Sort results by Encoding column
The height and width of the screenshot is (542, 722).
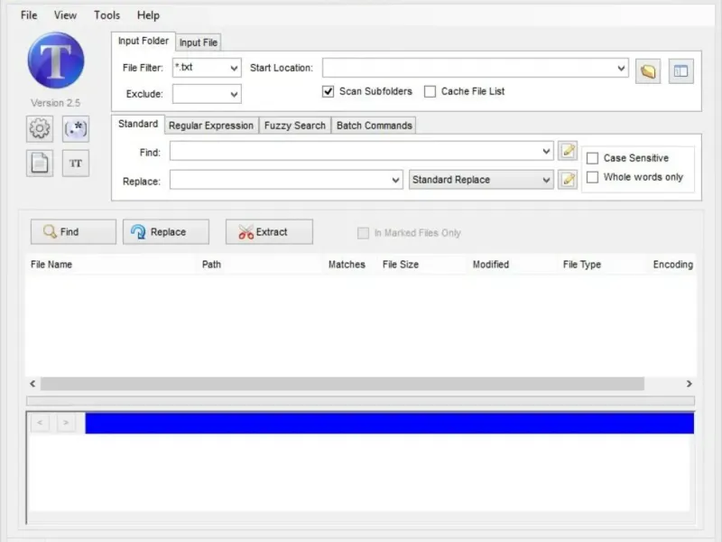point(672,265)
